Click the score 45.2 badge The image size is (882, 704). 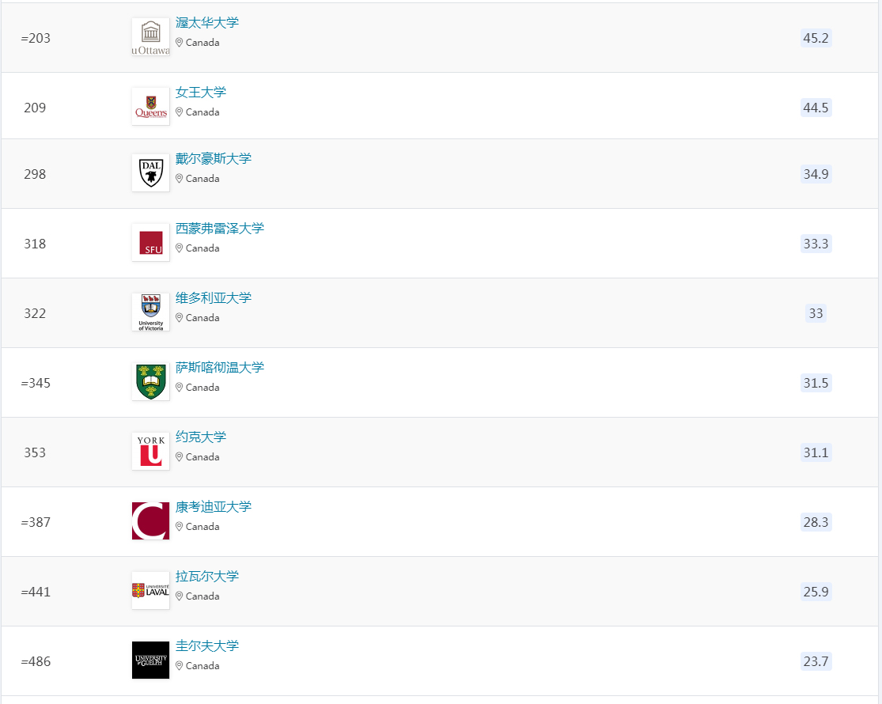(815, 38)
